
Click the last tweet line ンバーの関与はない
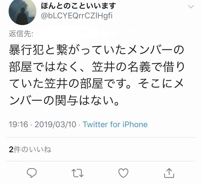pos(64,100)
